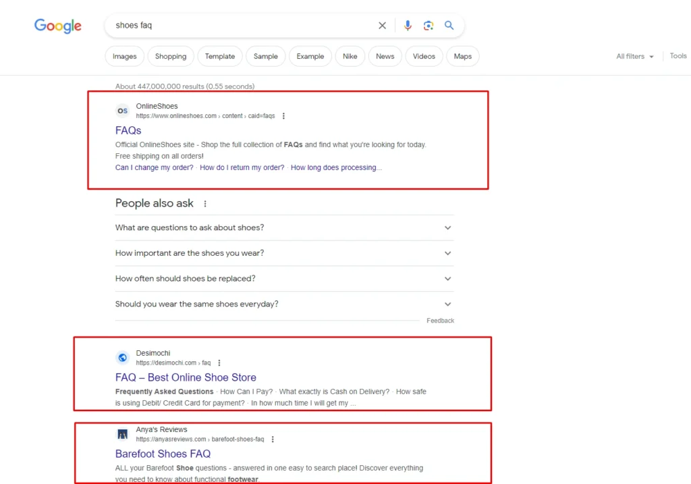The height and width of the screenshot is (484, 691).
Task: Open three-dot menu for OnlineShoes result
Action: point(283,116)
